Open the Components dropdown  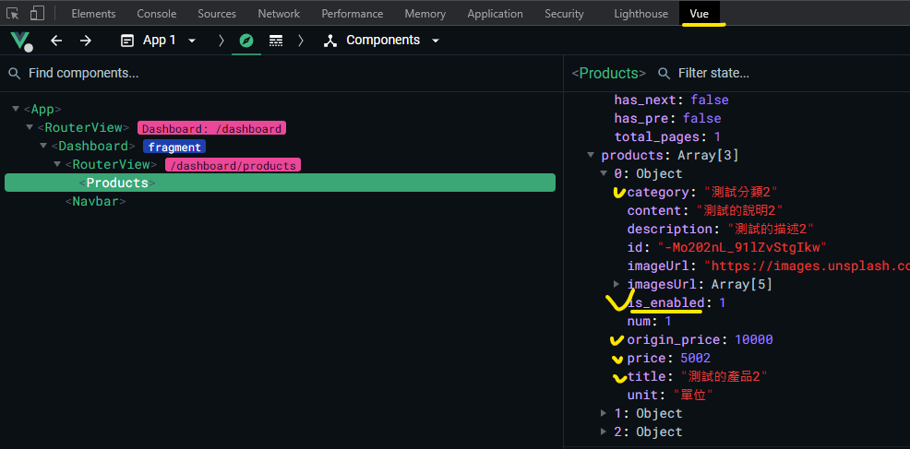(382, 41)
